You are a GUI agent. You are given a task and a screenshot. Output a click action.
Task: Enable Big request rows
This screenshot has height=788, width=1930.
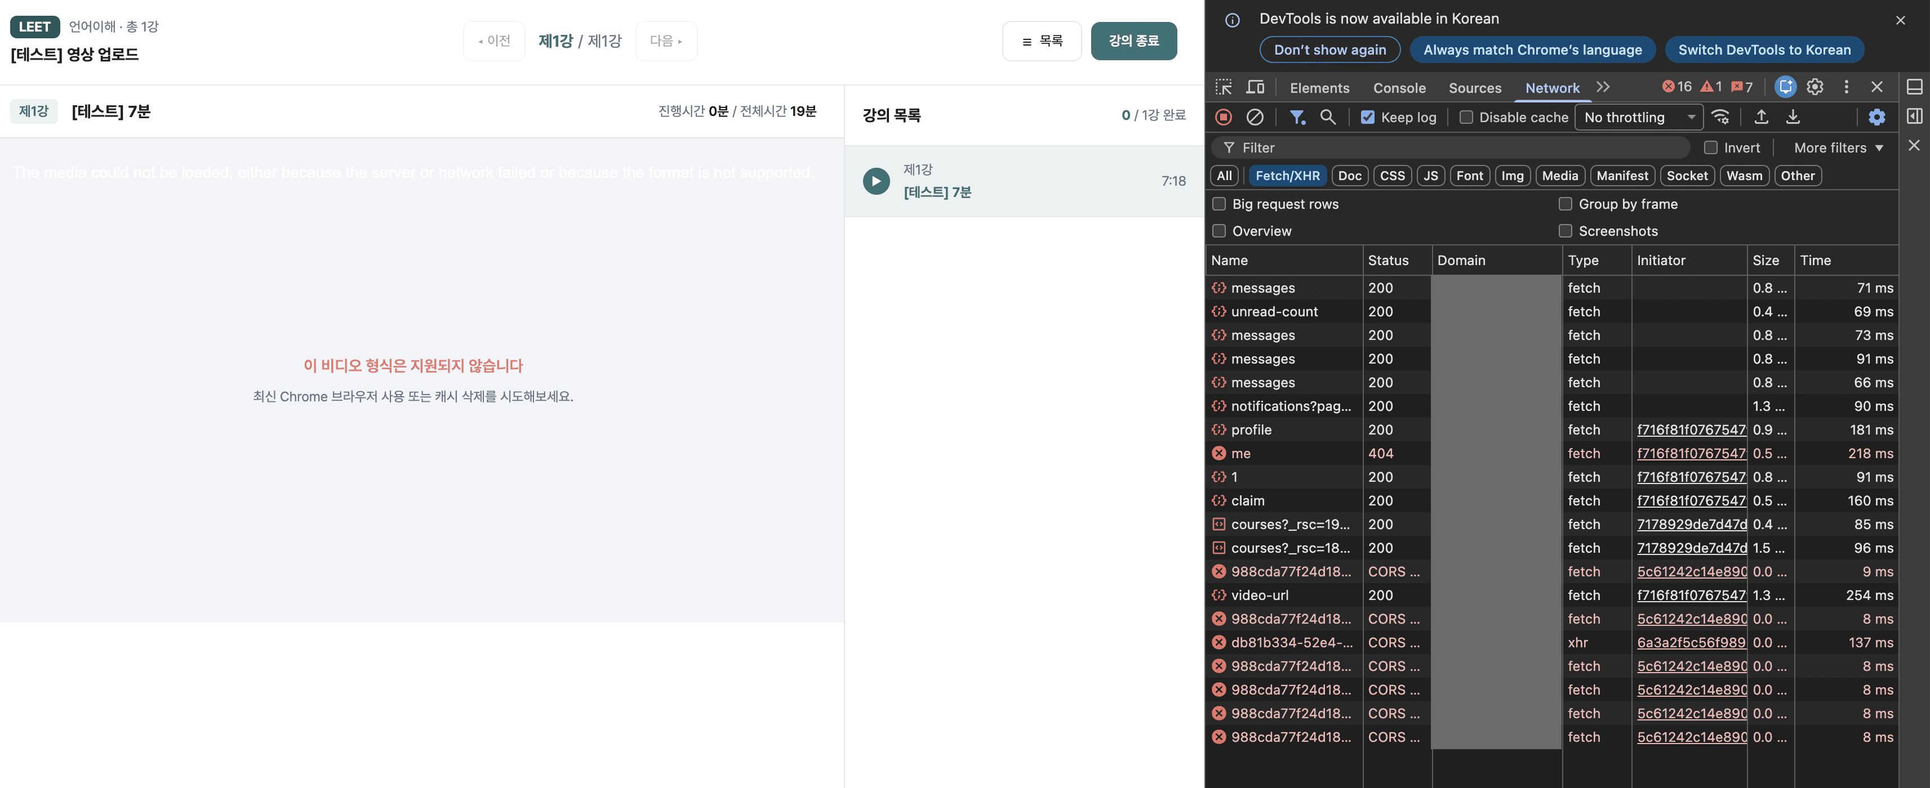click(1219, 204)
